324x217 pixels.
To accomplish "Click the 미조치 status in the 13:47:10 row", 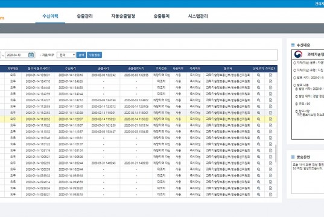I will click(161, 81).
